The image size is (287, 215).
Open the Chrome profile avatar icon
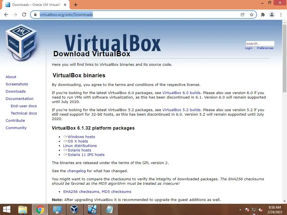click(272, 15)
